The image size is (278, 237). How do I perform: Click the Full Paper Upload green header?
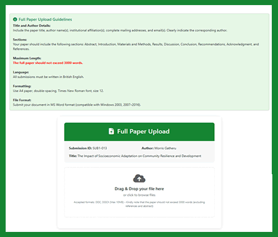(140, 132)
